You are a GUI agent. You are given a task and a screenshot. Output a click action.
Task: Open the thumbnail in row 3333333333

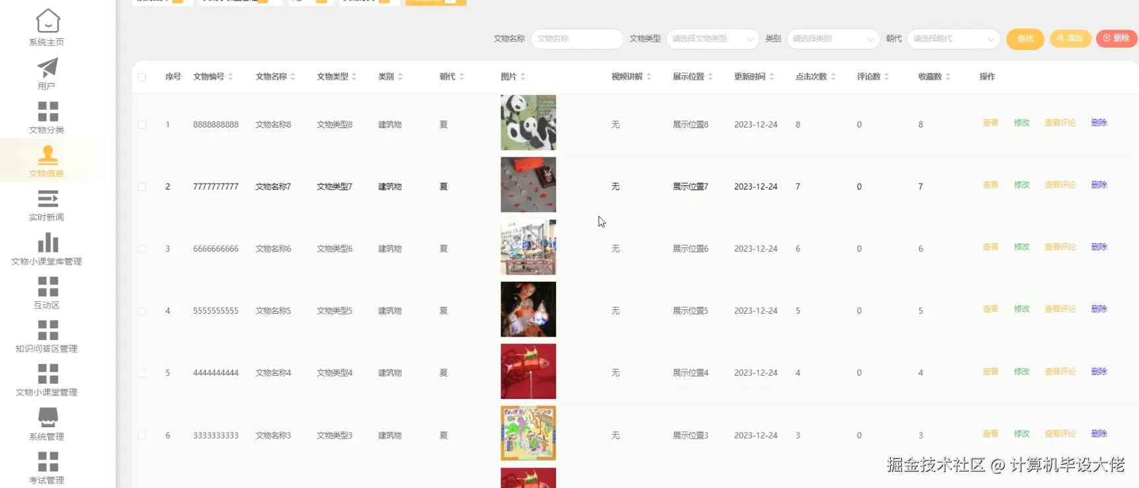click(528, 434)
